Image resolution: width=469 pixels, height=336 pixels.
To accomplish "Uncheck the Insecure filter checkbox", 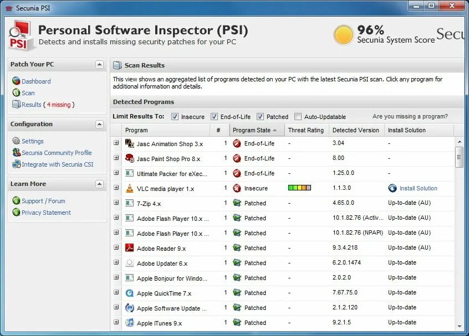I will coord(175,116).
